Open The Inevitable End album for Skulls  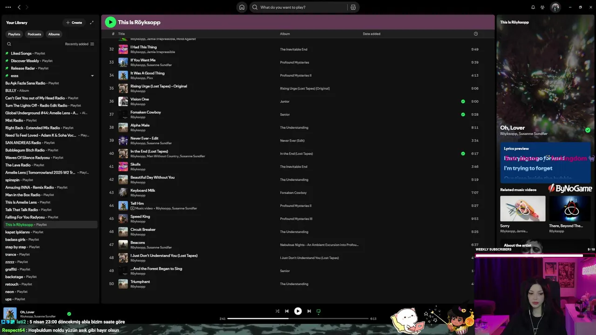[x=293, y=167]
